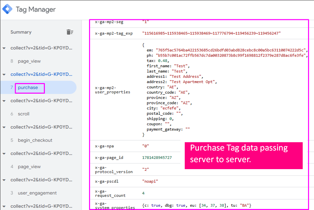Toggle the arrow of the collect request below user_engagement
The width and height of the screenshot is (314, 210).
point(4,206)
